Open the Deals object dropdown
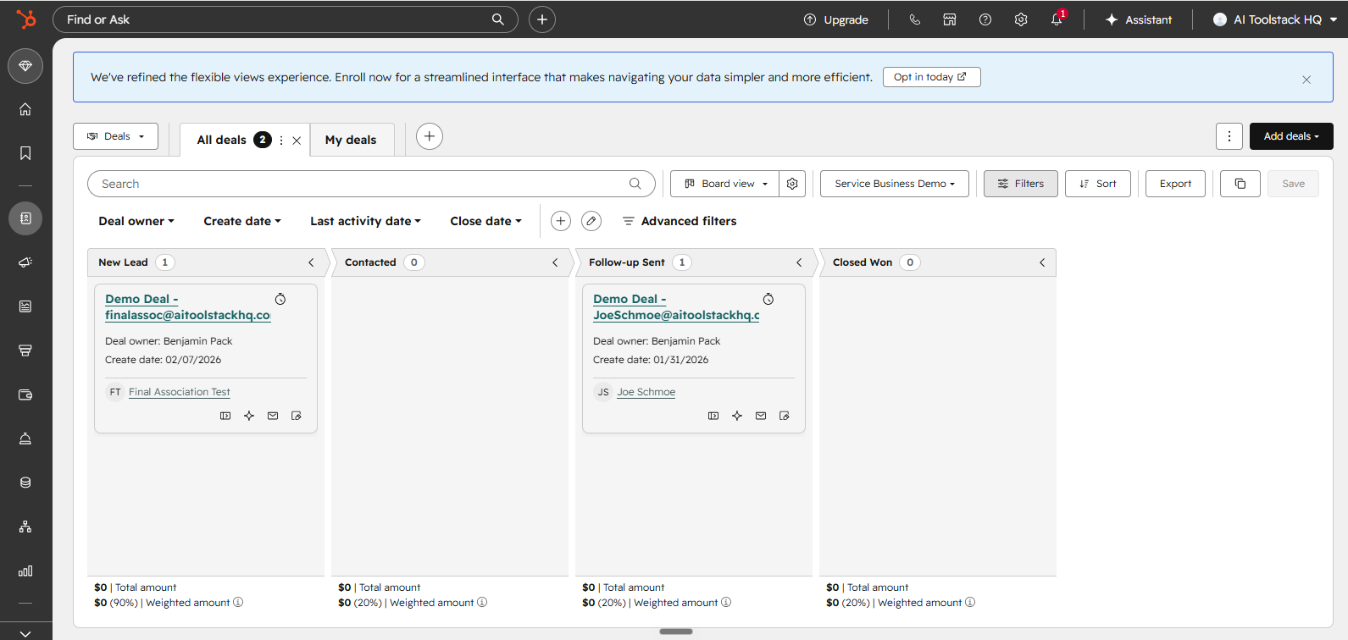The image size is (1348, 640). coord(116,136)
